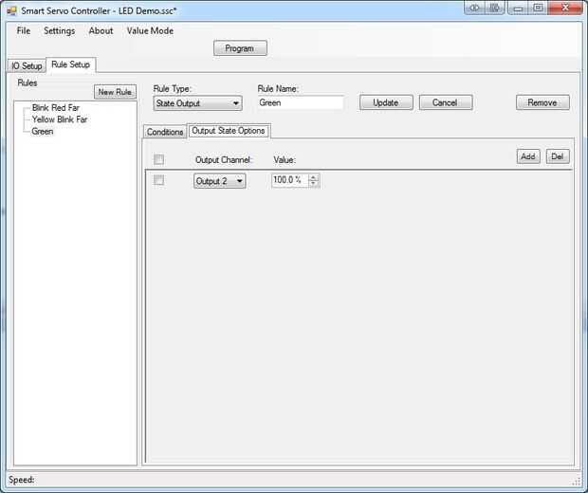Select the Green rule in the list

(43, 131)
